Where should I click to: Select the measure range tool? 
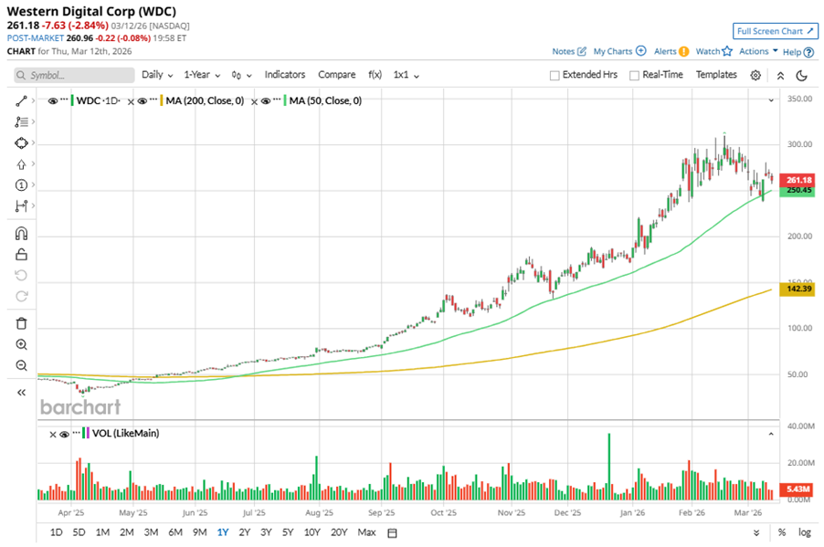click(21, 206)
